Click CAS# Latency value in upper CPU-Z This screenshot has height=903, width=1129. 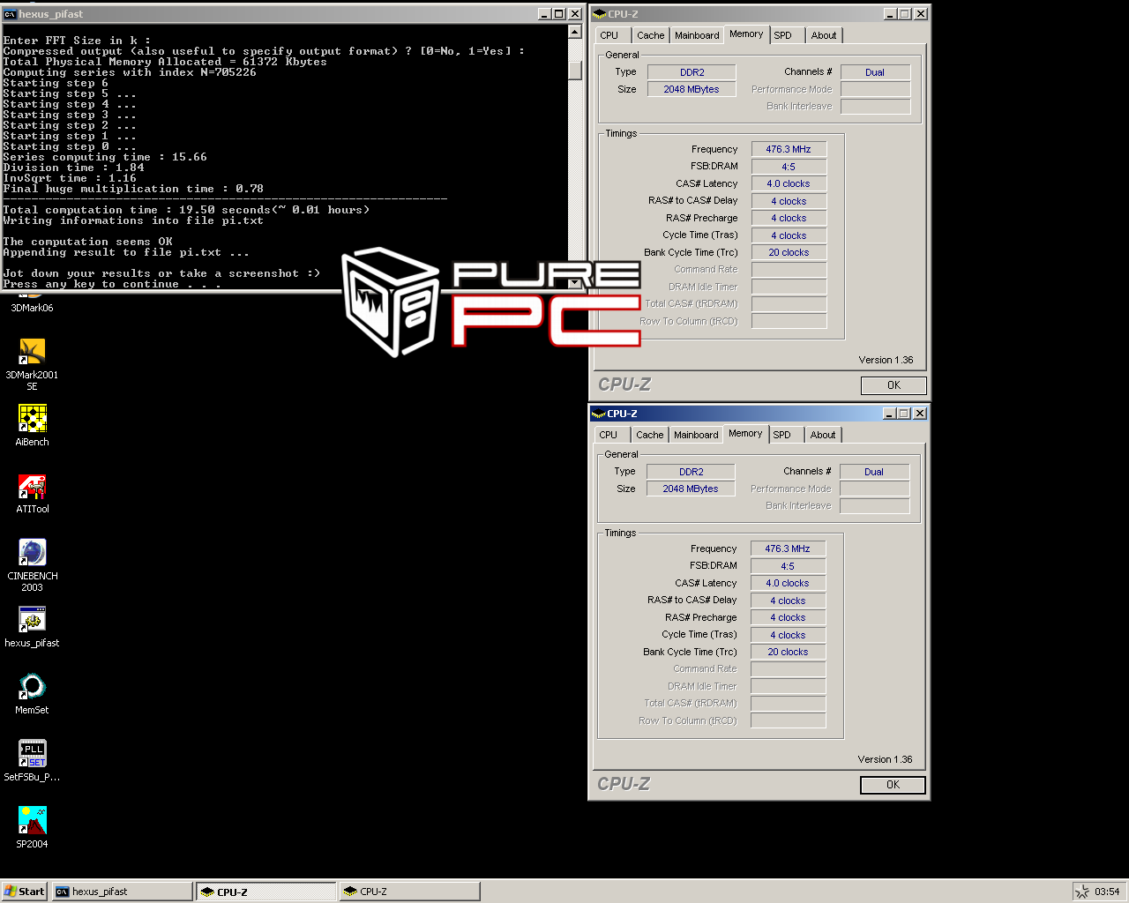pos(789,183)
